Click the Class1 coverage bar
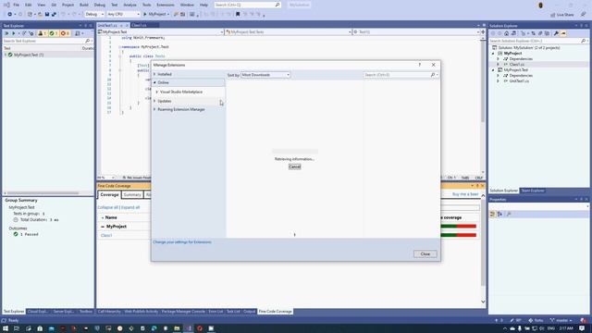 (x=459, y=235)
